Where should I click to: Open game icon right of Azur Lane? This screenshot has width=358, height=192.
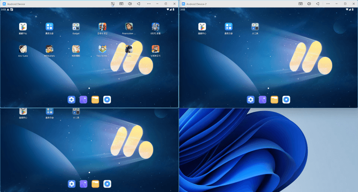tap(49, 49)
